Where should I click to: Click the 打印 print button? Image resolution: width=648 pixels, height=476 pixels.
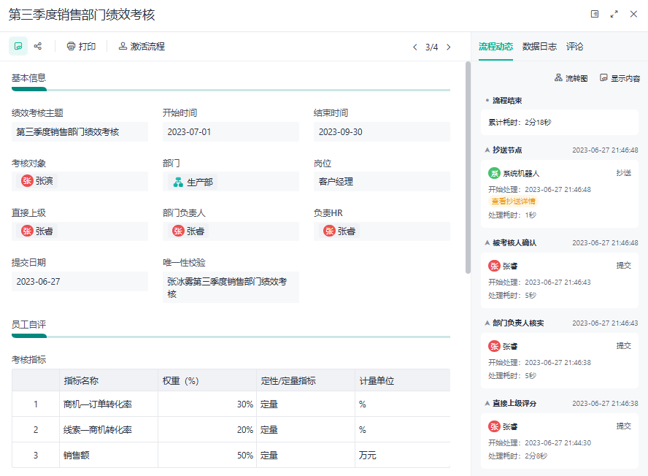(82, 46)
